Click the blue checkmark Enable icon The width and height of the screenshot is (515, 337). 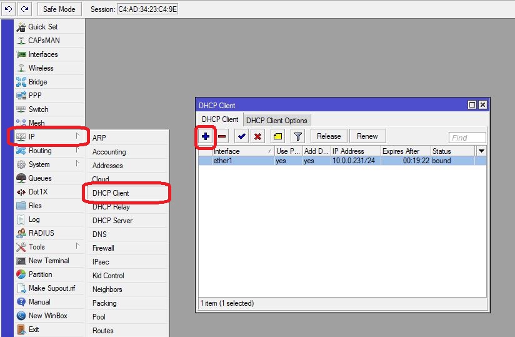coord(241,136)
